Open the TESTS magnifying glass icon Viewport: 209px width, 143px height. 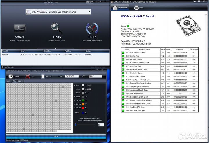point(57,29)
